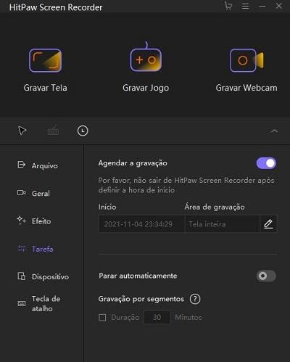Open the Tecla de atalho section
Image resolution: width=290 pixels, height=362 pixels.
39,304
